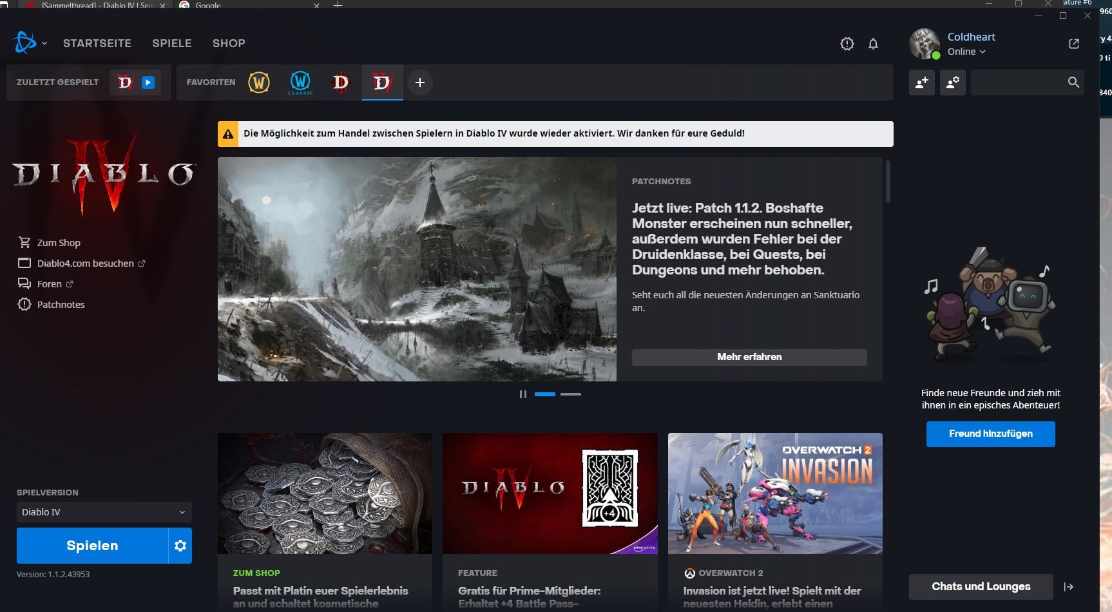The image size is (1112, 612).
Task: Click the Patch 1.1.2 headline text
Action: click(x=742, y=239)
